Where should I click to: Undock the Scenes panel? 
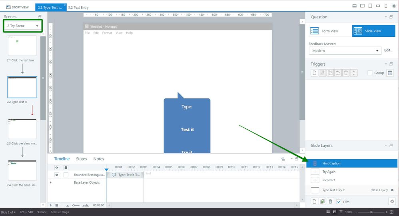pos(40,16)
